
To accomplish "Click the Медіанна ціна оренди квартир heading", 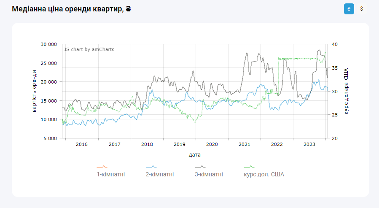I will (71, 9).
